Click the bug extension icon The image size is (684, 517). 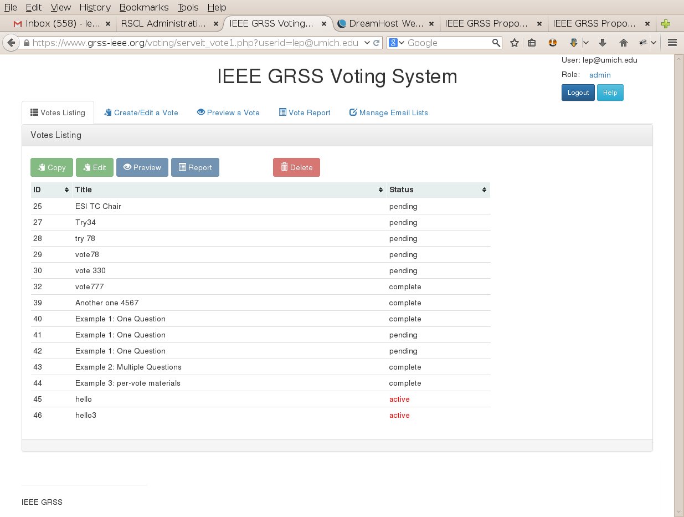[643, 43]
